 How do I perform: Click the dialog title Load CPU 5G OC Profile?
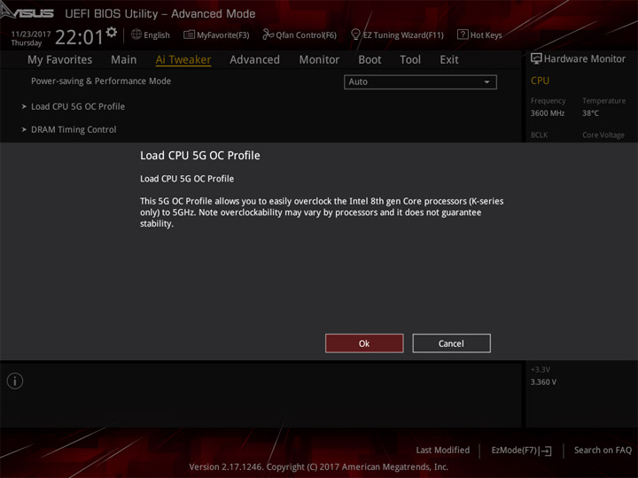pyautogui.click(x=199, y=155)
